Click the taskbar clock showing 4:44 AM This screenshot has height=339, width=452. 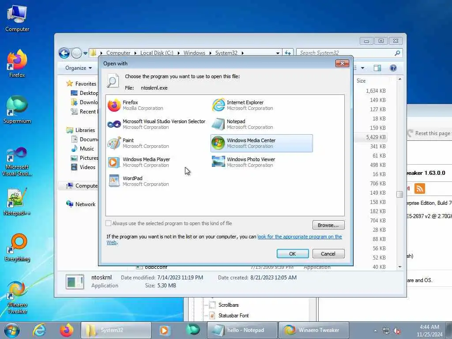(429, 331)
